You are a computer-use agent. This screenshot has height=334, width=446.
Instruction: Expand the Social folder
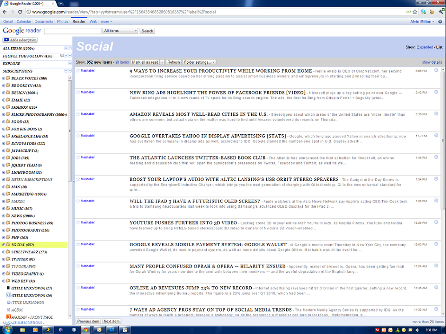pos(4,244)
